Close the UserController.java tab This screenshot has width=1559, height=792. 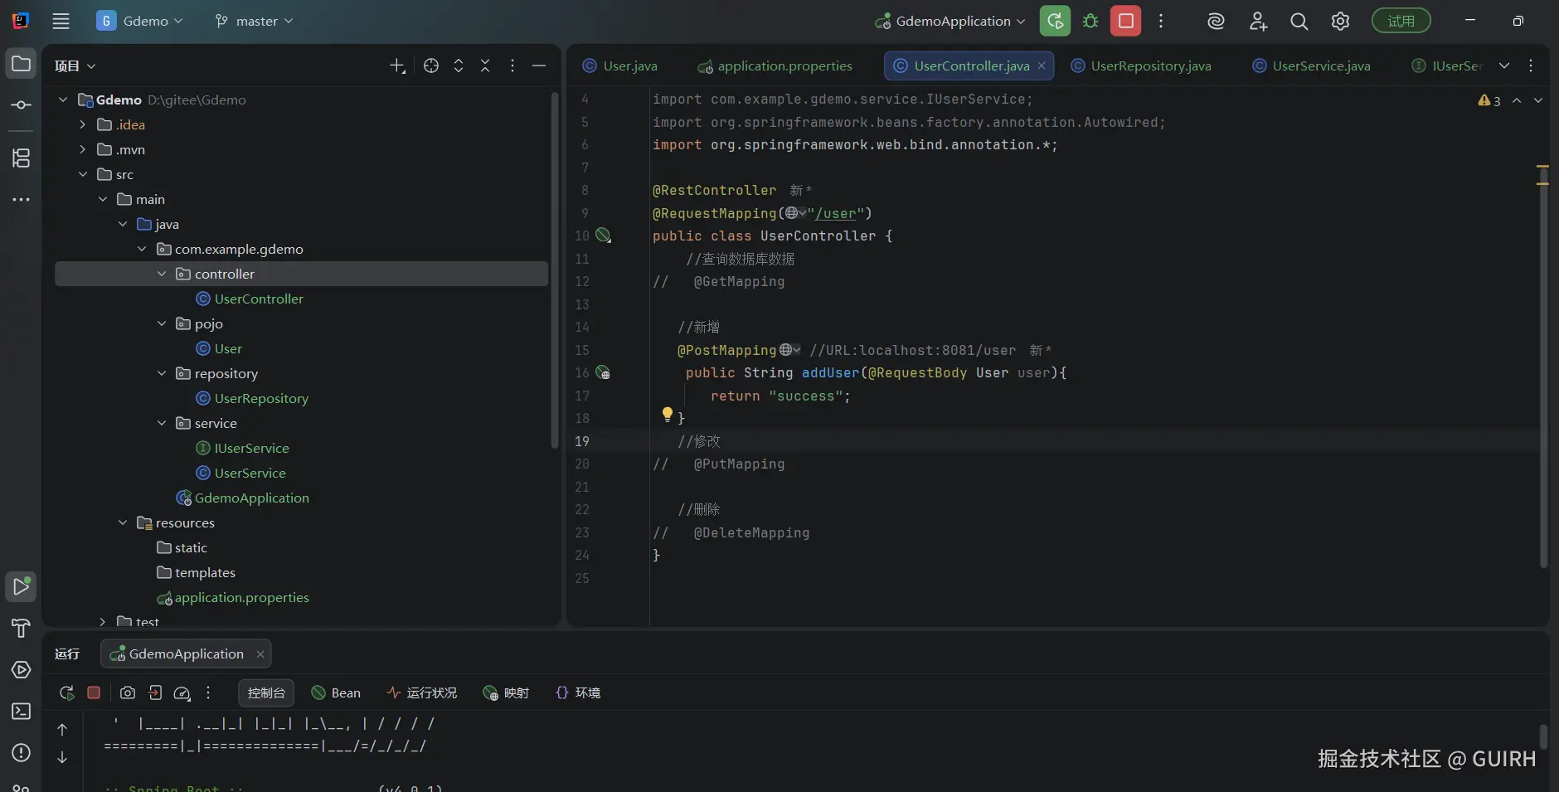(x=1042, y=66)
